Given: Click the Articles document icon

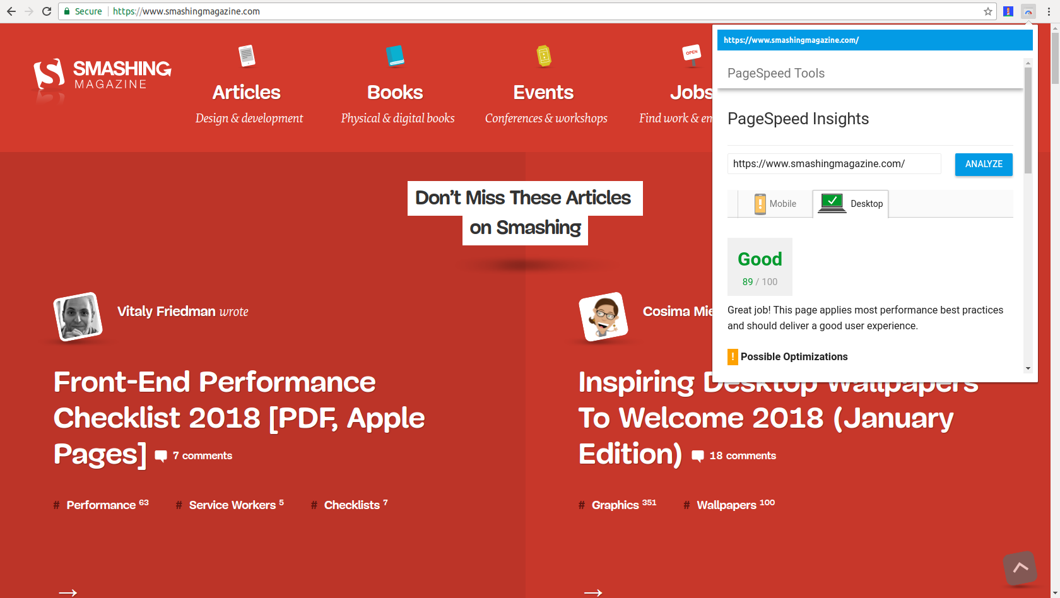Looking at the screenshot, I should click(247, 56).
